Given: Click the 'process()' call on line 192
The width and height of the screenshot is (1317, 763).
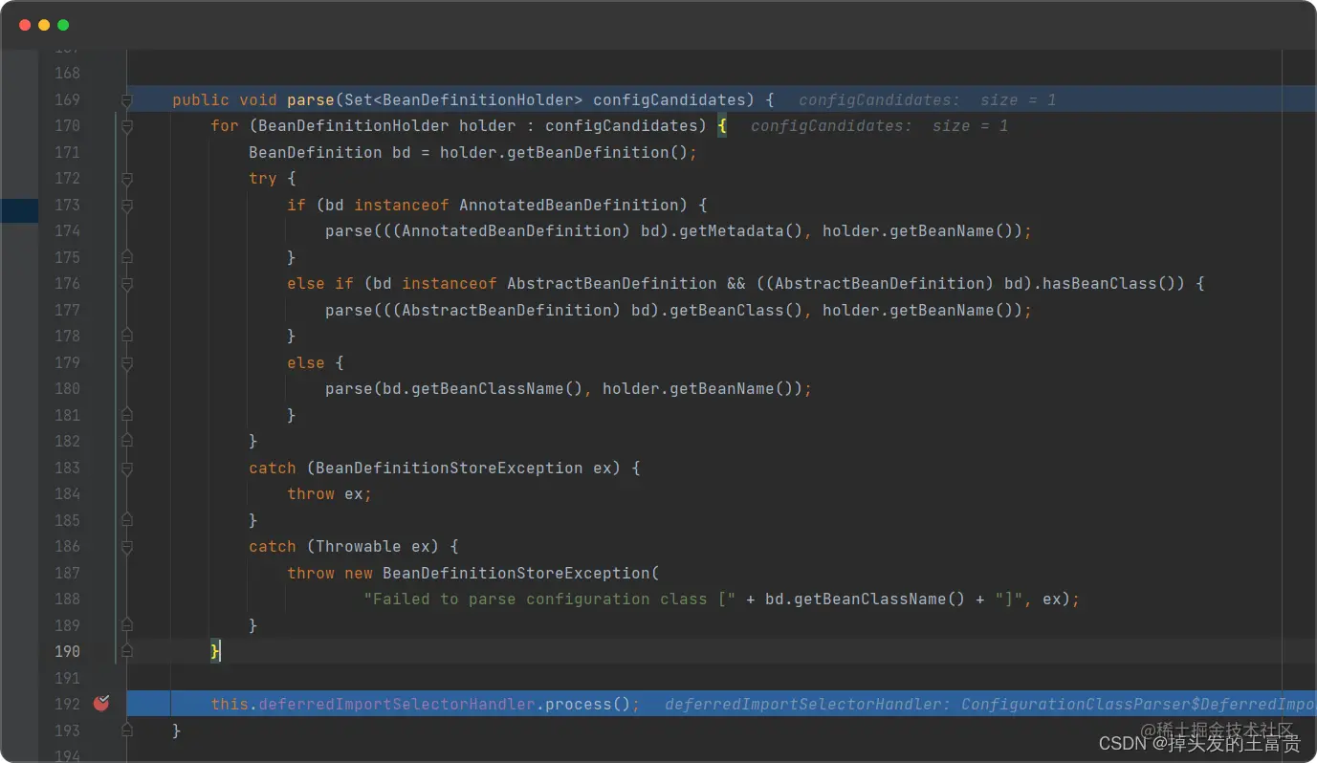Looking at the screenshot, I should [x=587, y=704].
